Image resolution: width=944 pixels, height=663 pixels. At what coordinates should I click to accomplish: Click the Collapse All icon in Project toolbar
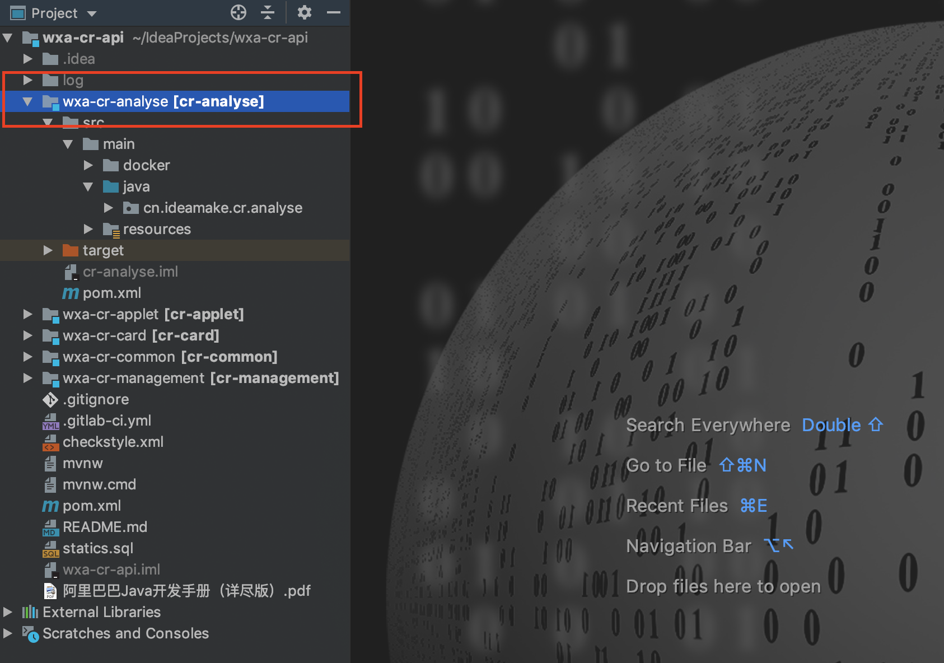pyautogui.click(x=268, y=13)
